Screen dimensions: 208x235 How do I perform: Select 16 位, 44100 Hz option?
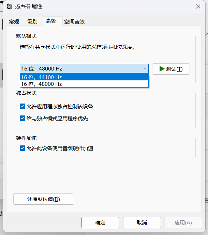pyautogui.click(x=84, y=77)
